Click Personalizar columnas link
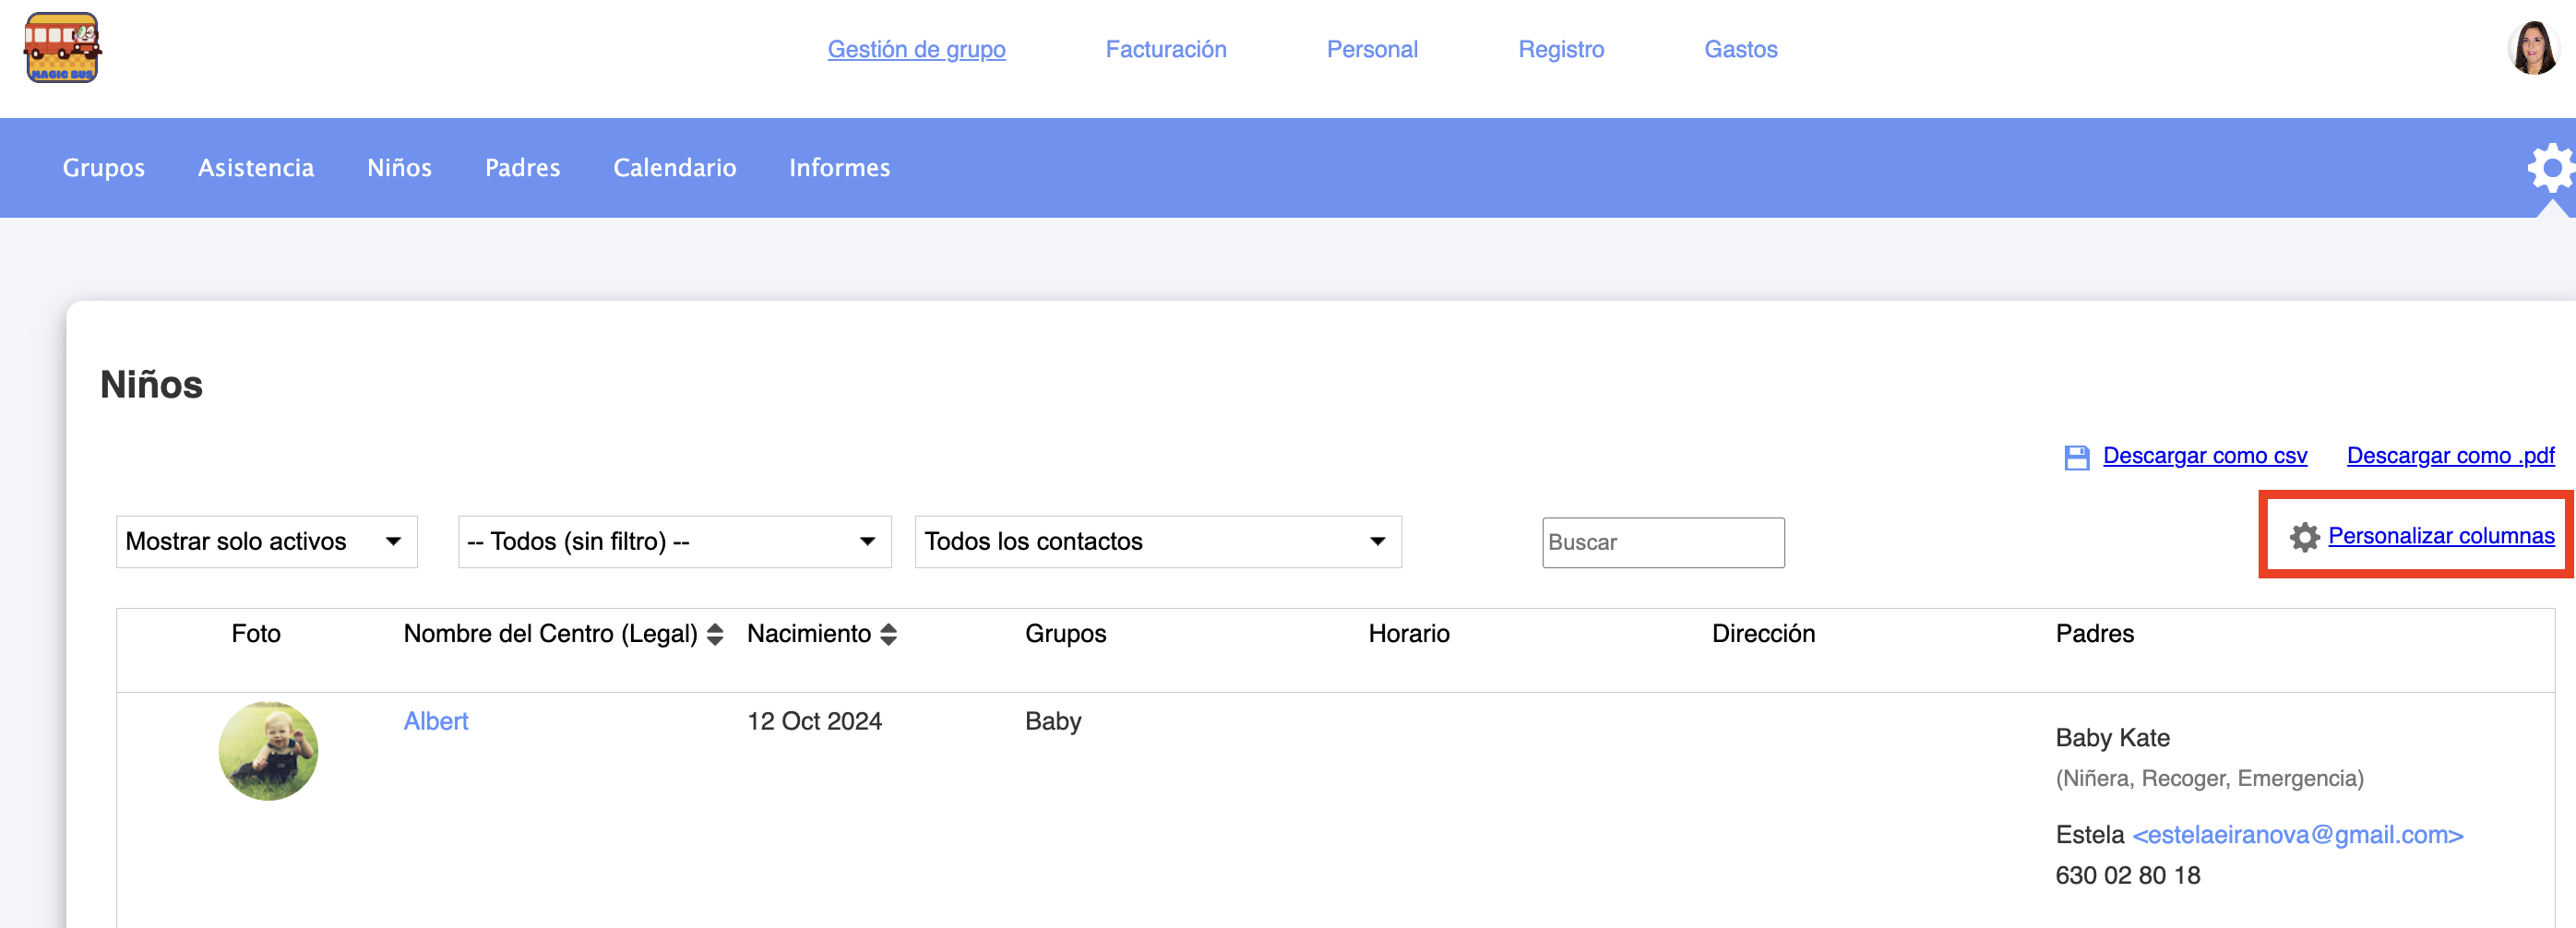Image resolution: width=2576 pixels, height=928 pixels. click(x=2441, y=536)
